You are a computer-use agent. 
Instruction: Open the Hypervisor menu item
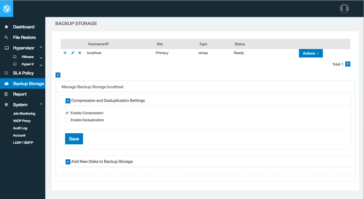[x=24, y=48]
